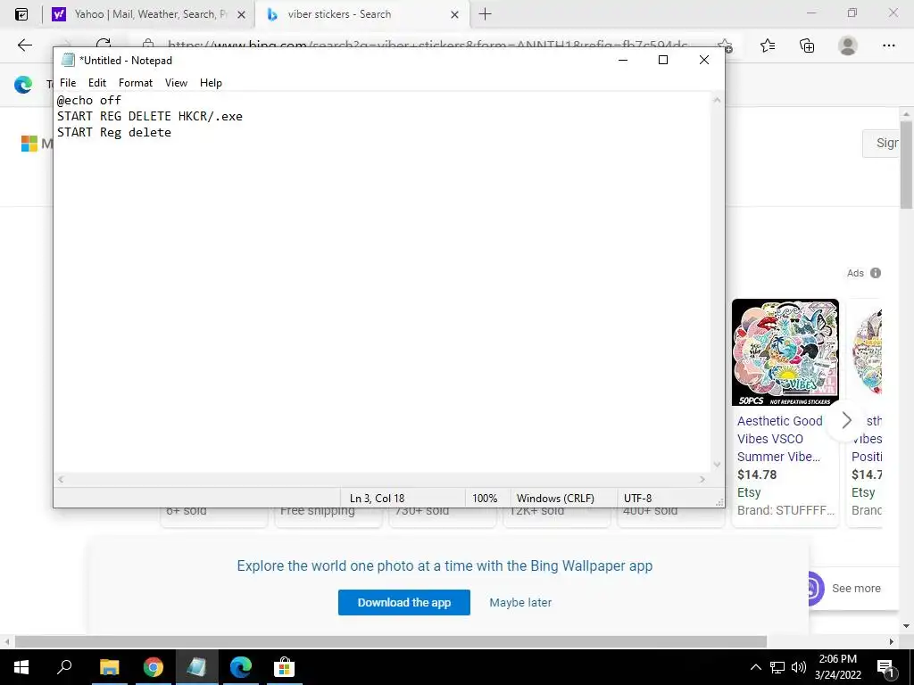Image resolution: width=914 pixels, height=685 pixels.
Task: Click the Edge address bar
Action: 426,45
